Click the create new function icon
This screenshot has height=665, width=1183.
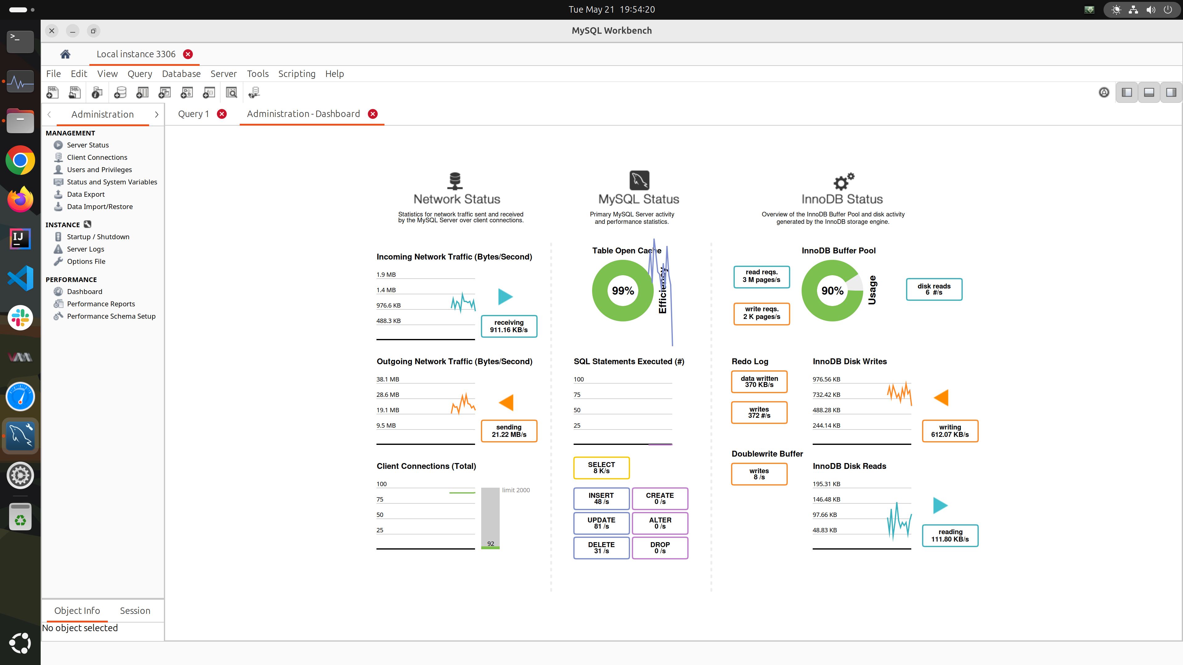click(x=209, y=93)
